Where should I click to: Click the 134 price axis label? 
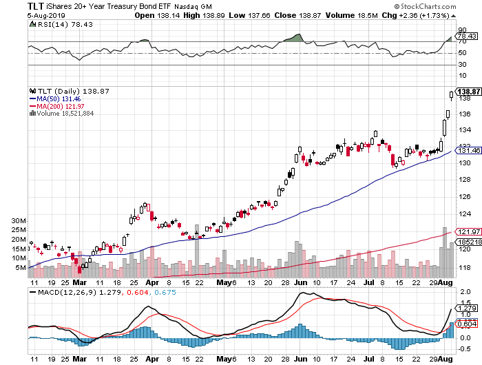point(465,130)
